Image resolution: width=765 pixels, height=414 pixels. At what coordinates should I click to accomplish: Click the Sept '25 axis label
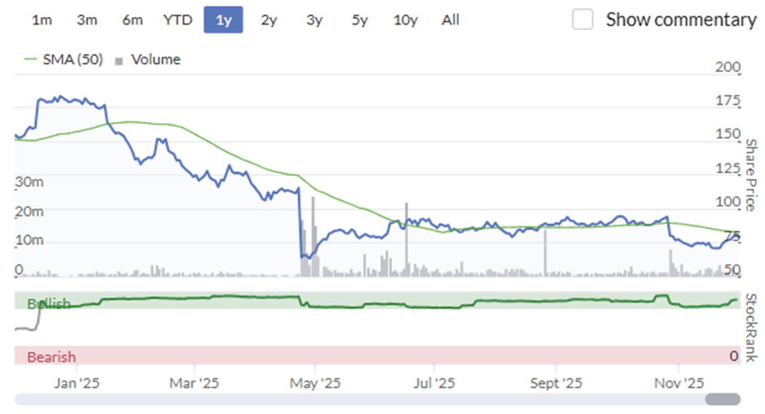click(x=556, y=383)
